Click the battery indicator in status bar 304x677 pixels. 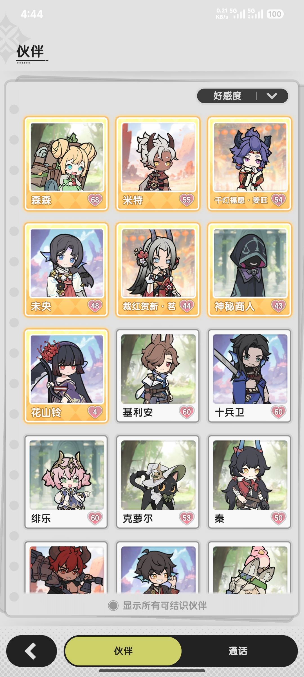tap(275, 14)
